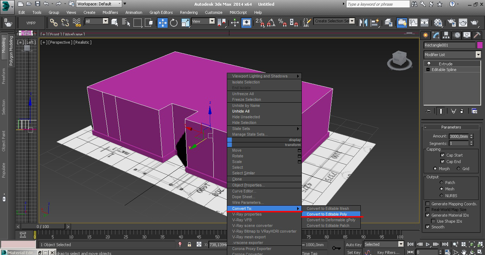The image size is (485, 255).
Task: Open the Workspace Default dropdown
Action: click(x=119, y=4)
